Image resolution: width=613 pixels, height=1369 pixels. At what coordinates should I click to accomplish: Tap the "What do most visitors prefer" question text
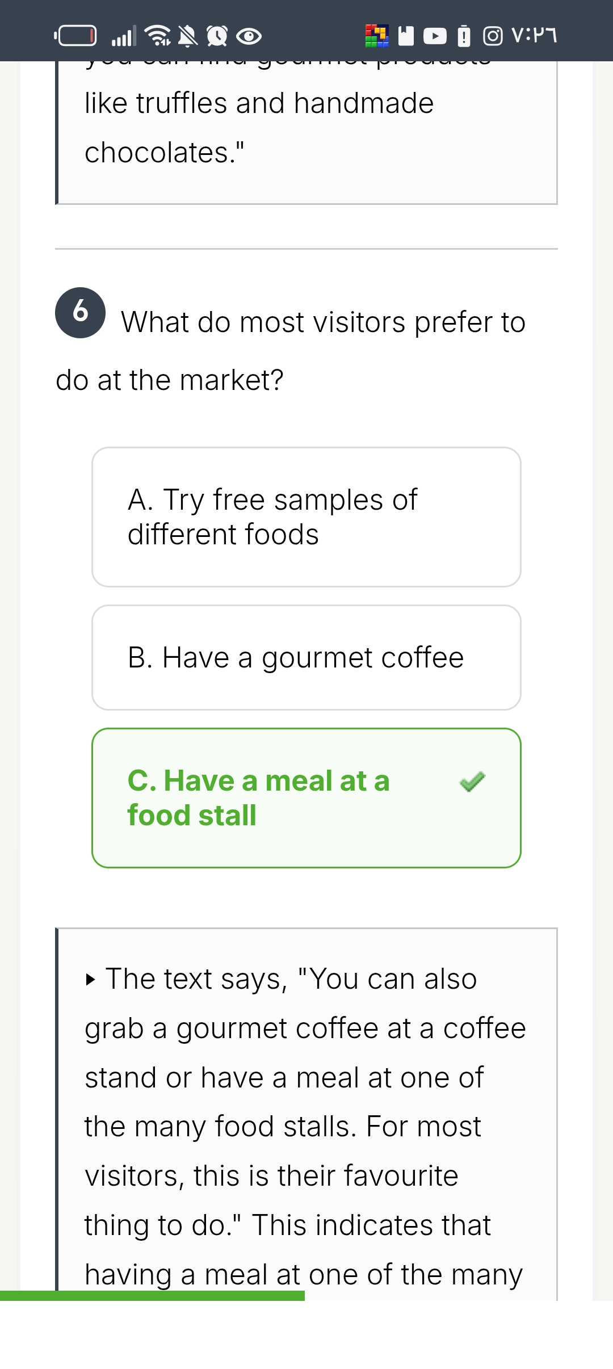323,322
